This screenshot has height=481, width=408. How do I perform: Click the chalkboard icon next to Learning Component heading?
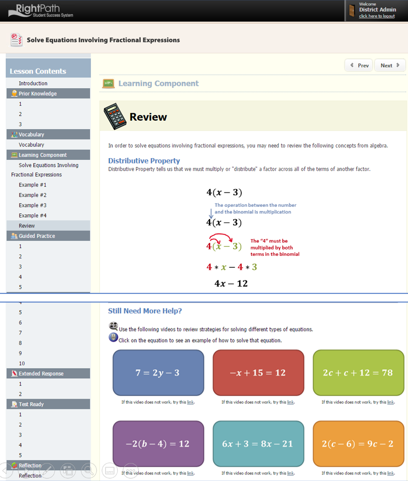point(108,83)
